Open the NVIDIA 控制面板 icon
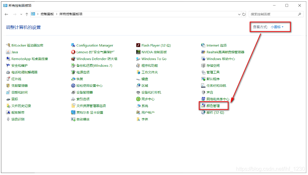The image size is (308, 175). click(138, 52)
